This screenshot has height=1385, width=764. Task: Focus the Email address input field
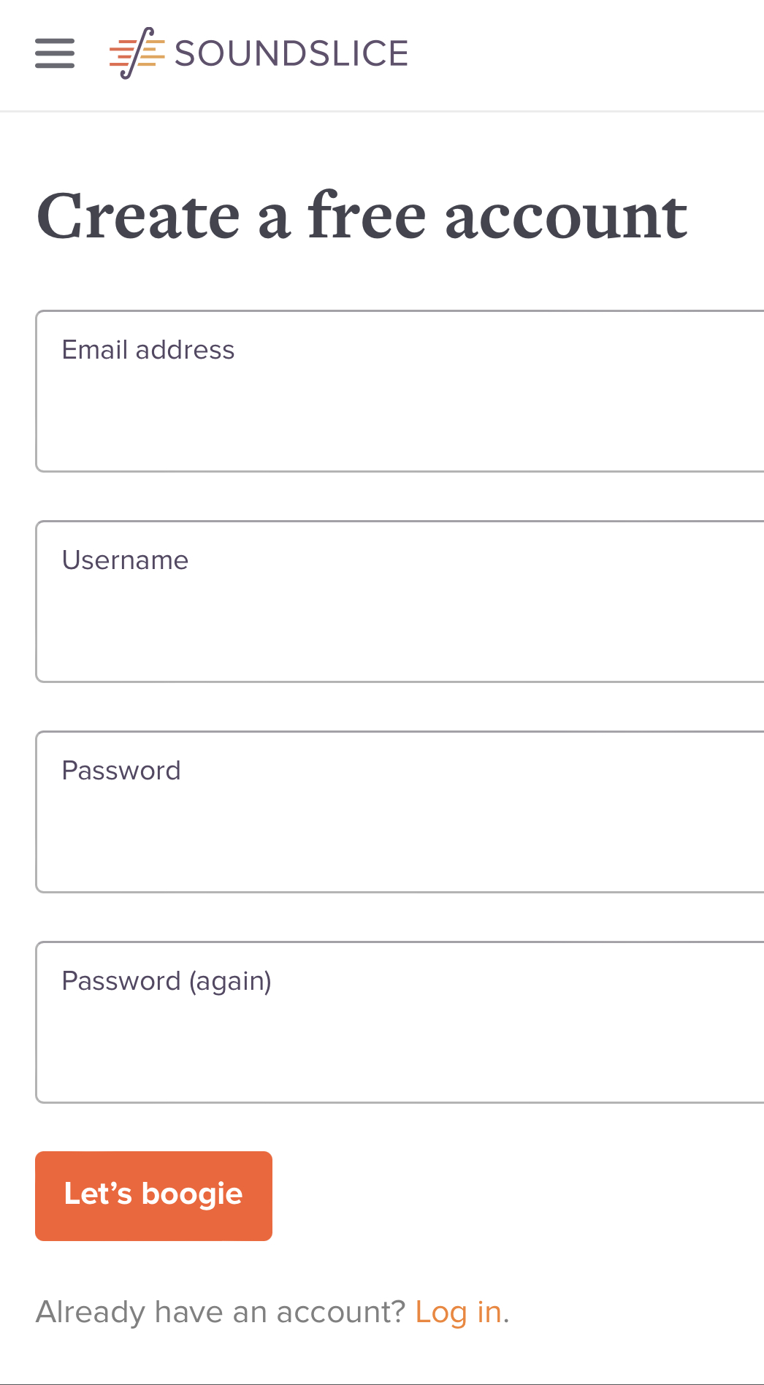tap(400, 392)
